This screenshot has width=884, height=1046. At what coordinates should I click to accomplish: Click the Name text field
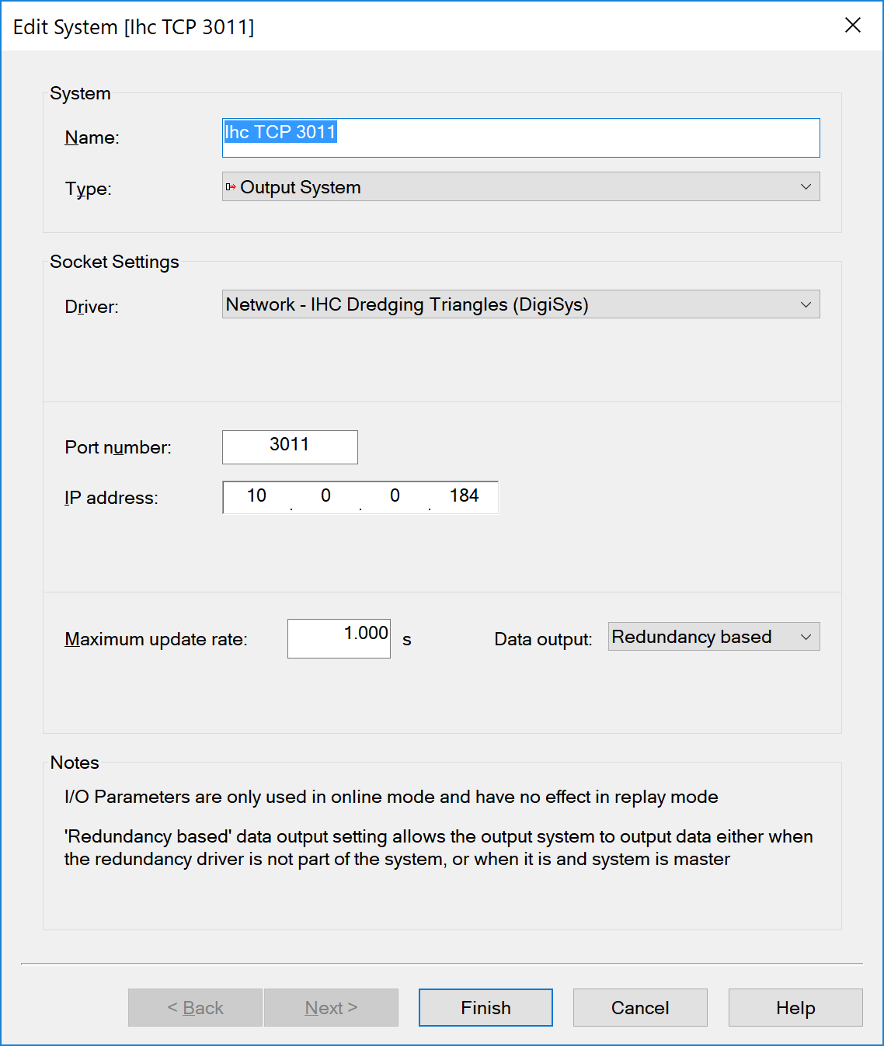tap(520, 137)
